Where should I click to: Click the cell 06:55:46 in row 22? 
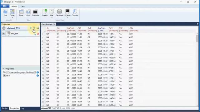point(112,105)
